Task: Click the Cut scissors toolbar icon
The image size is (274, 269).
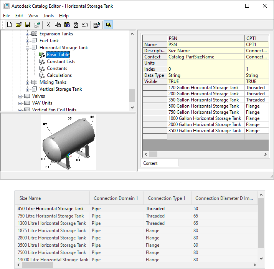Action: (48, 25)
